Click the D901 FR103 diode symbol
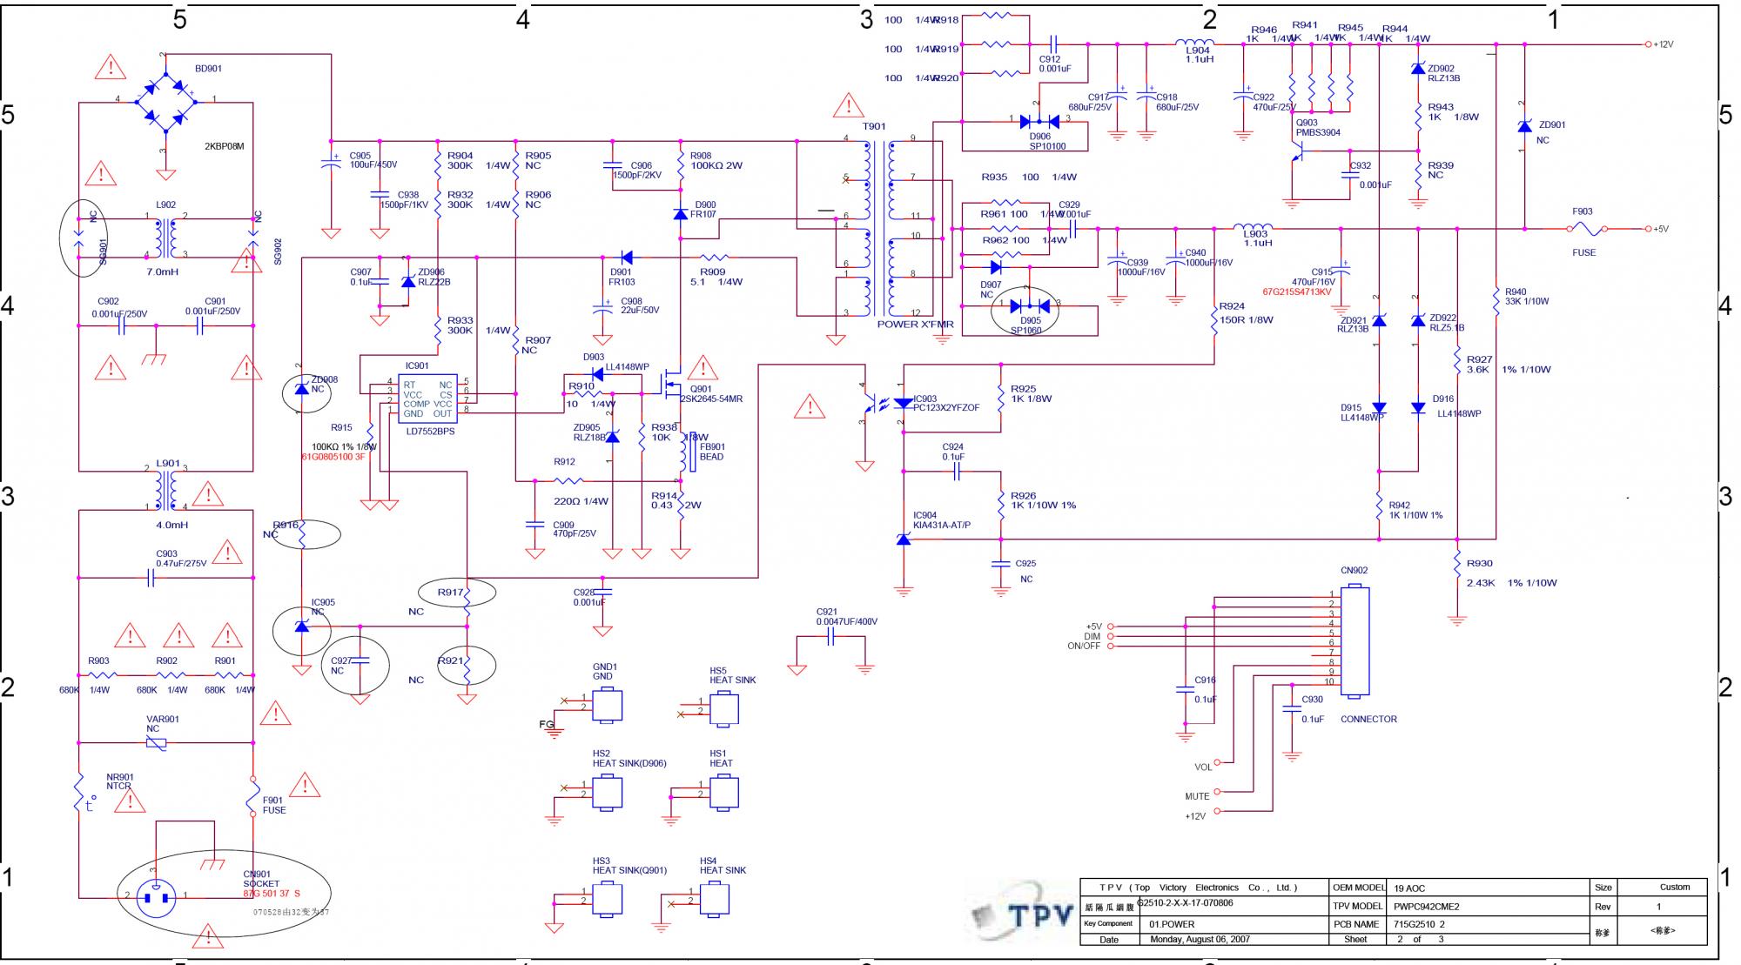This screenshot has width=1741, height=965. (625, 258)
